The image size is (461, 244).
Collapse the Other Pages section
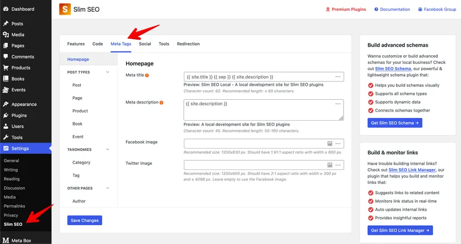coord(108,188)
